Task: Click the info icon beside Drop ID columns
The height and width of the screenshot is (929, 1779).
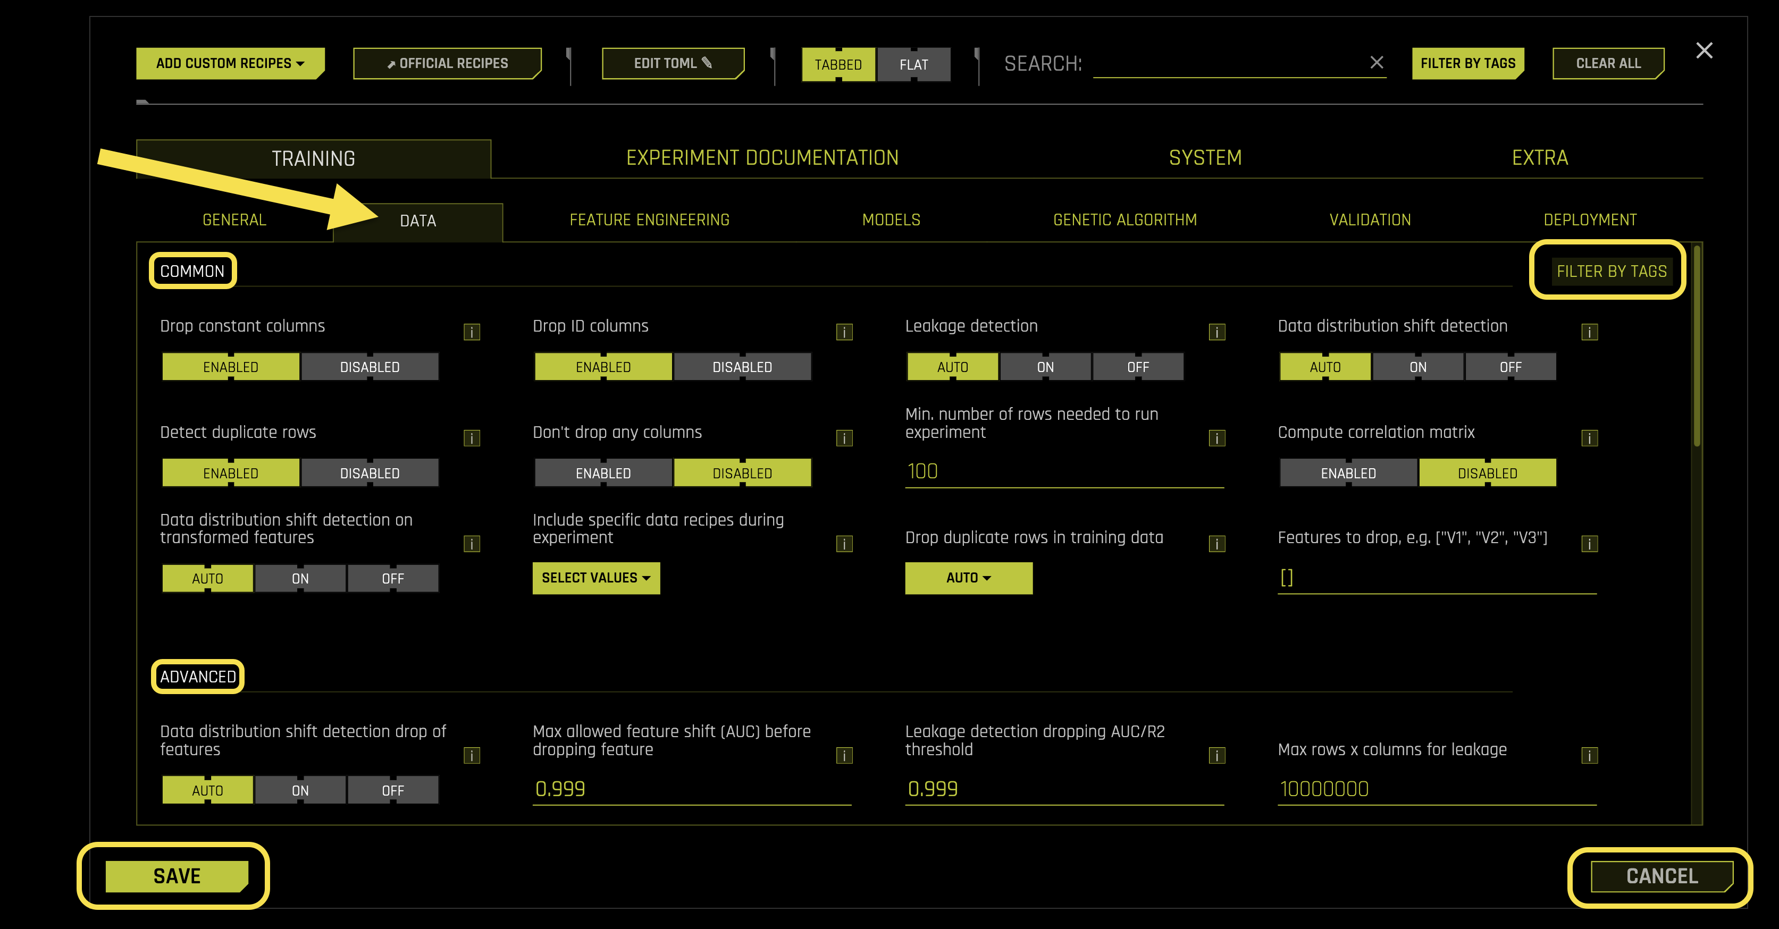Action: [844, 332]
